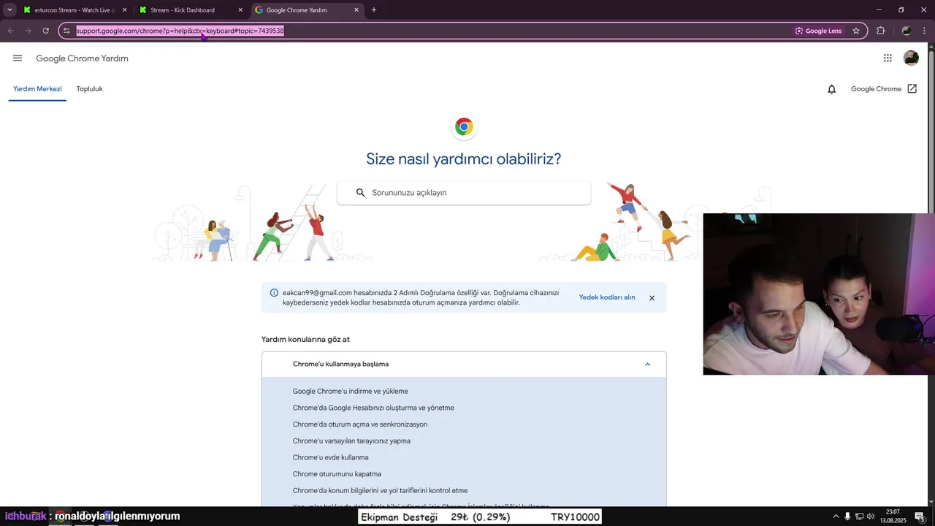This screenshot has width=935, height=526.
Task: Click the address bar URL
Action: coord(180,31)
